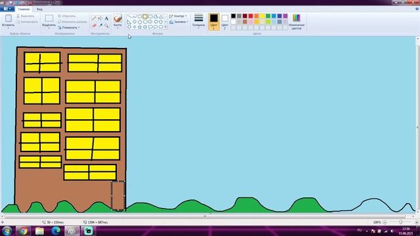Viewport: 420px width, 236px height.
Task: Click the zoom in plus button
Action: pos(417,222)
